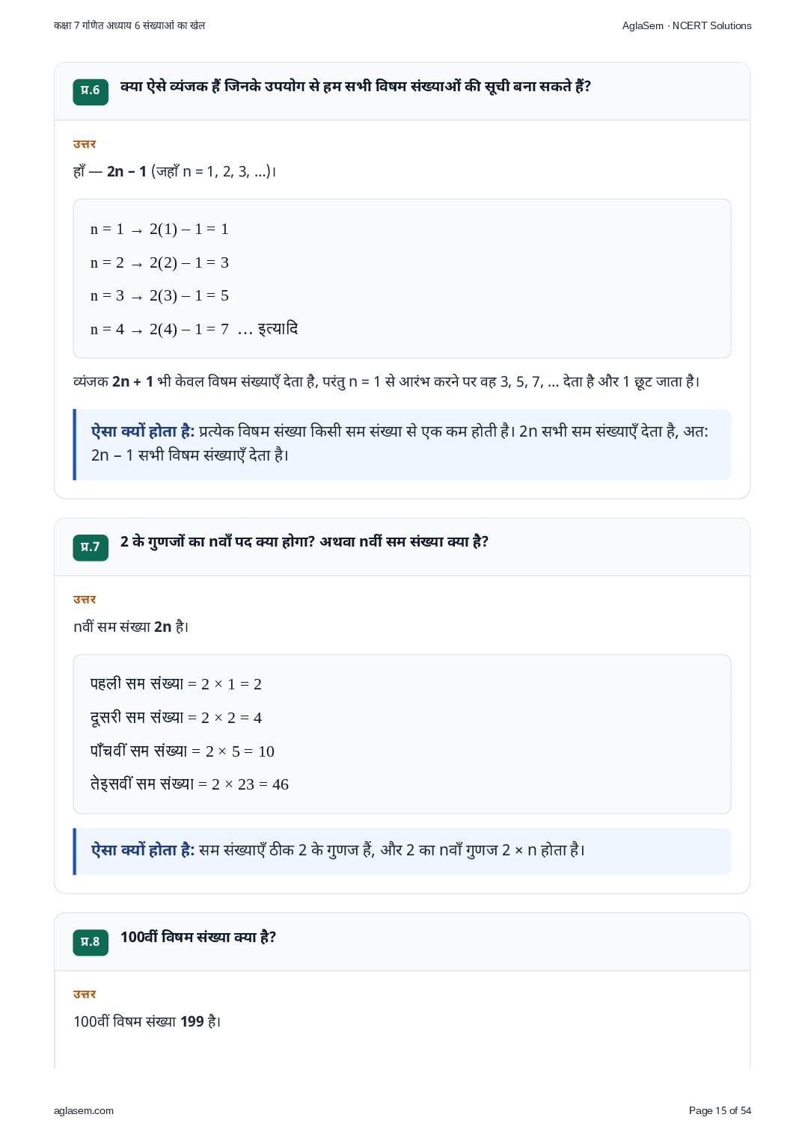Click the line n = 4 → 2(4) – 1 = 7

[x=194, y=329]
